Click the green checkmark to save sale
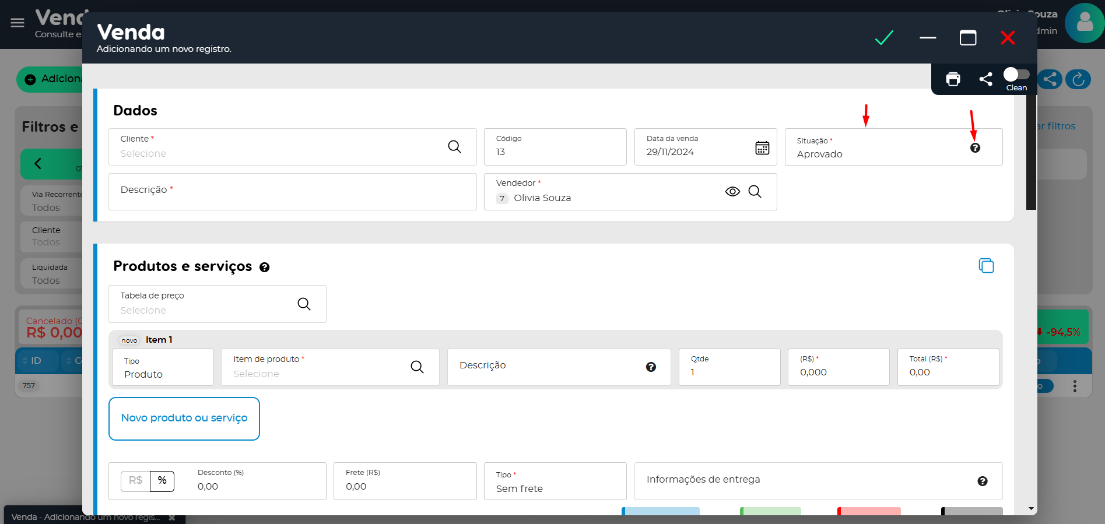Image resolution: width=1105 pixels, height=524 pixels. tap(884, 38)
